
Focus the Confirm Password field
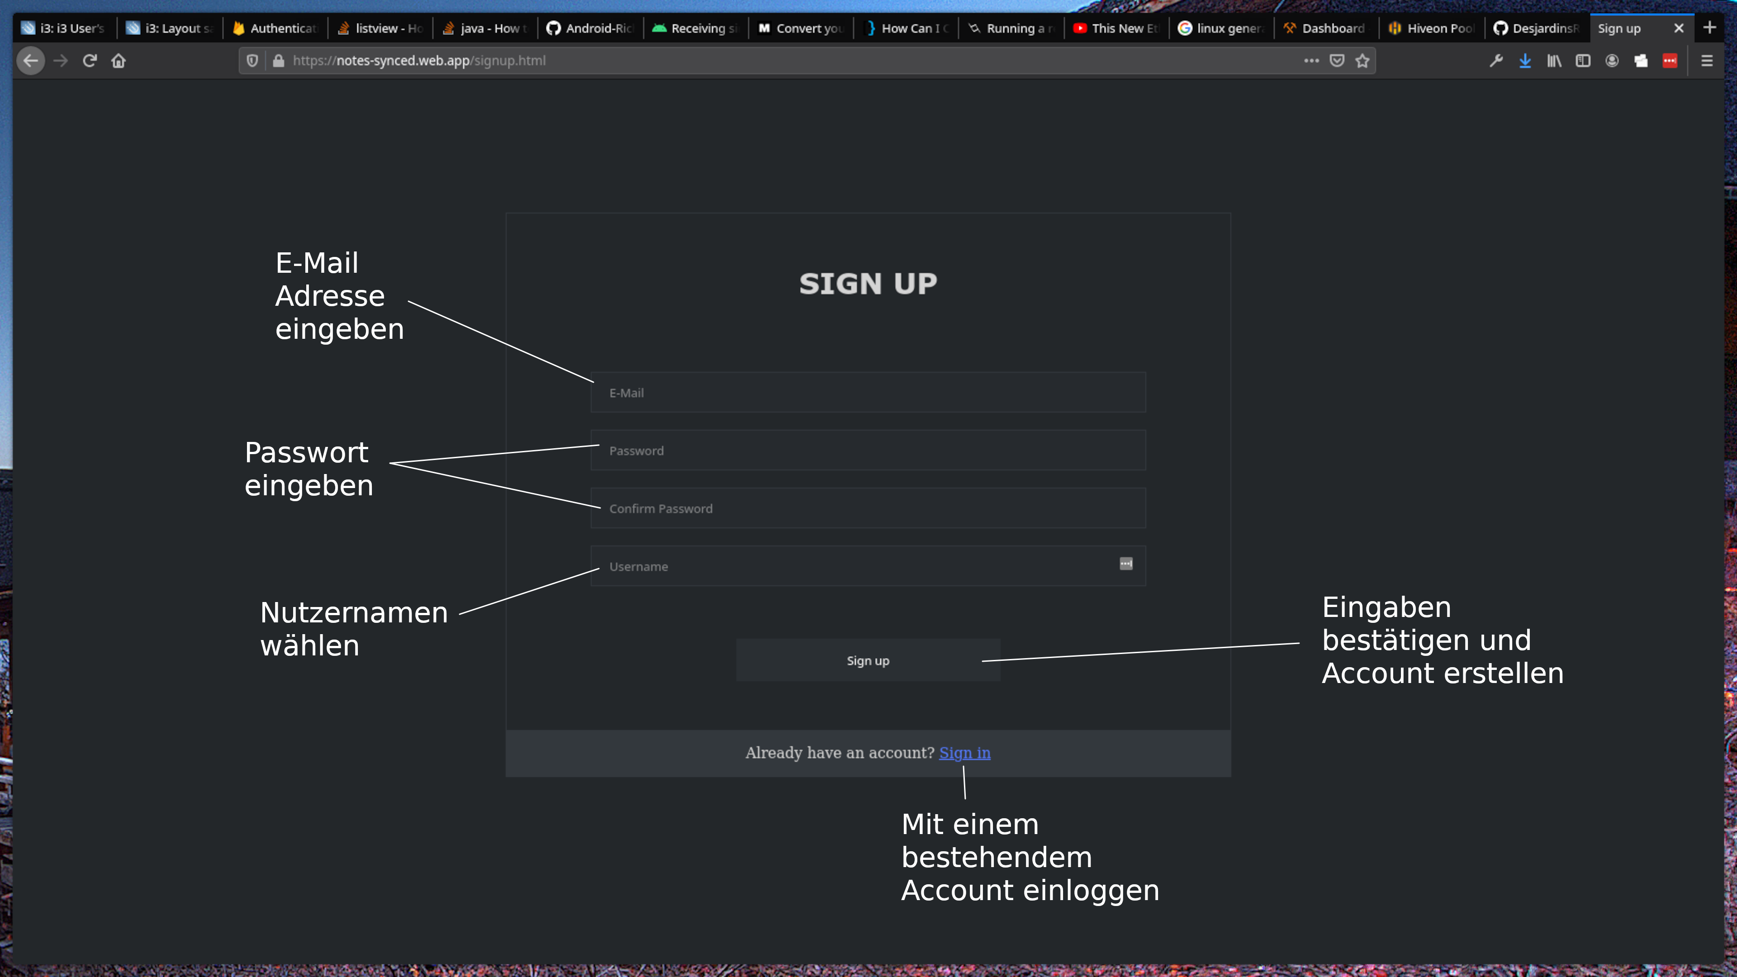[x=868, y=508]
